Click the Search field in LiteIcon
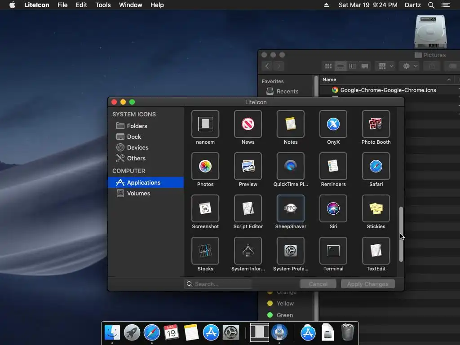Screen dimensions: 460x345 coord(218,284)
